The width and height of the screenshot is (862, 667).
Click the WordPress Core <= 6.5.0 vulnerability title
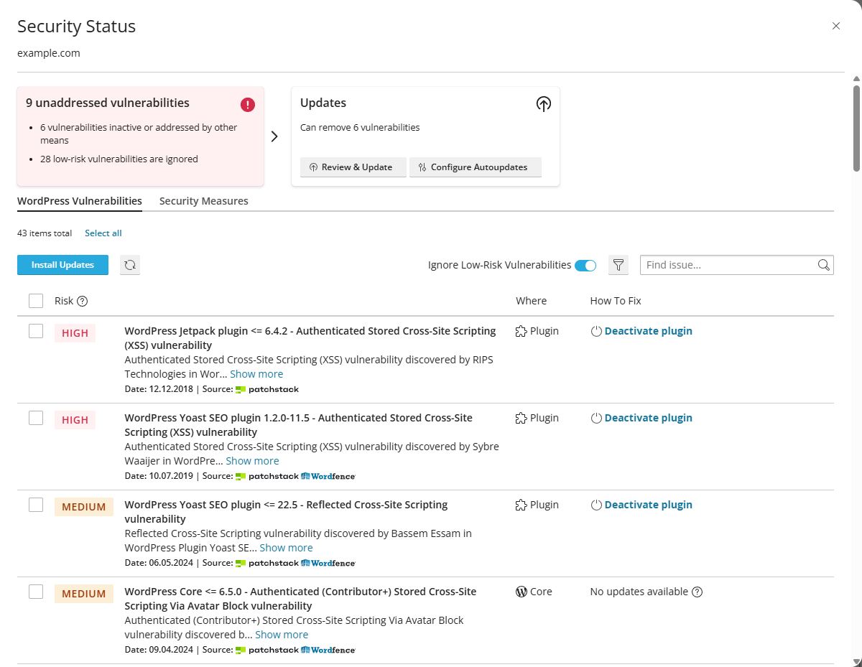pos(300,599)
